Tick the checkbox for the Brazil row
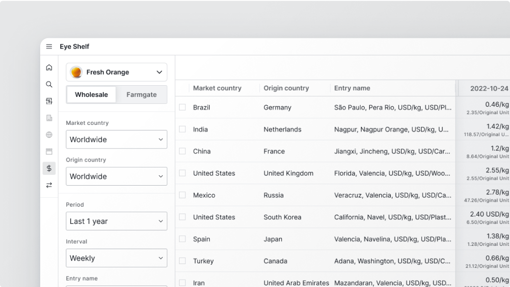The width and height of the screenshot is (510, 287). tap(182, 107)
